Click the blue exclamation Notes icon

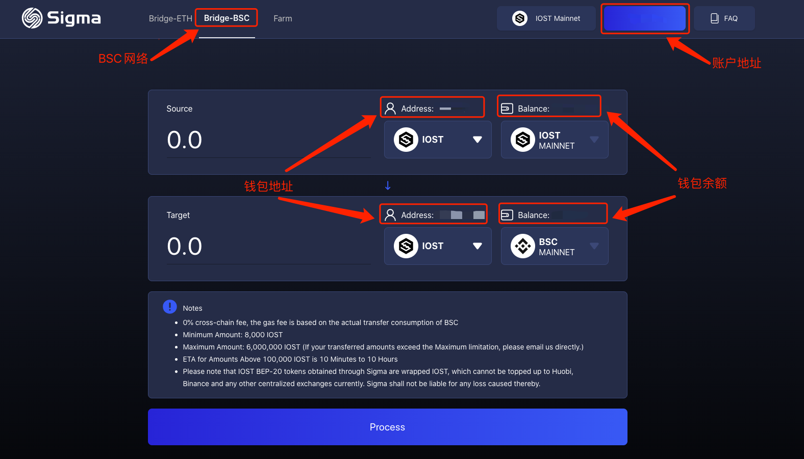(x=170, y=307)
